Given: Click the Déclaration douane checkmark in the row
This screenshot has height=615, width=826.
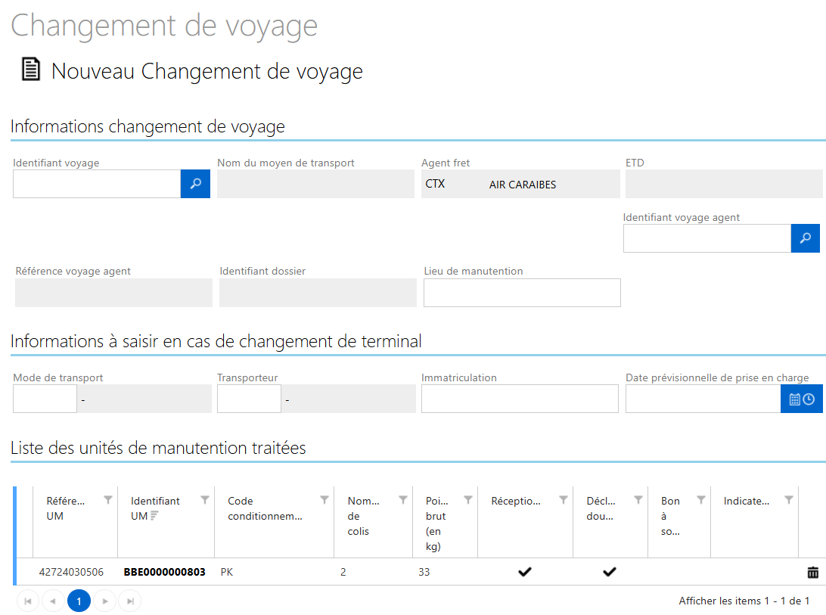Looking at the screenshot, I should tap(609, 573).
